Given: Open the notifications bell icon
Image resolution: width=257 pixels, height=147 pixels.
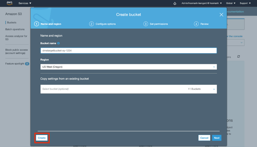Looking at the screenshot, I should [x=175, y=3].
